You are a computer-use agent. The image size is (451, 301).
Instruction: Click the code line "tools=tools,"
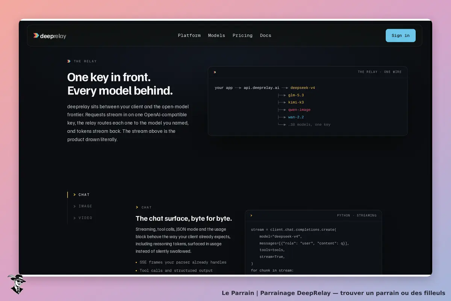(x=272, y=250)
